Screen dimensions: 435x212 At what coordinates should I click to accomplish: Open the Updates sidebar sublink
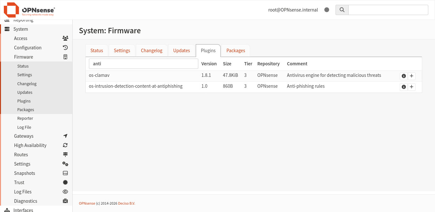[x=36, y=92]
